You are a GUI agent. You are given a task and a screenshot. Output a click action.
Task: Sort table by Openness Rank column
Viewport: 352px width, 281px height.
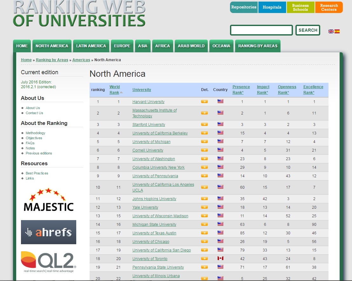coord(287,90)
